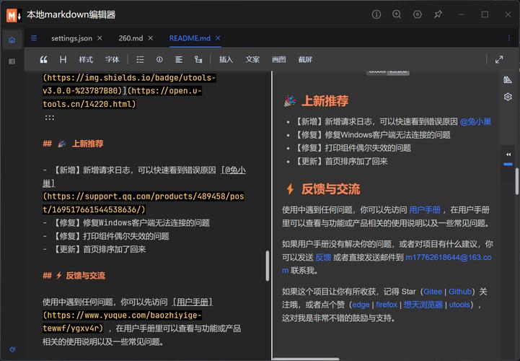Click the editor pane vertical scrollbar
Image resolution: width=520 pixels, height=361 pixels.
268,266
